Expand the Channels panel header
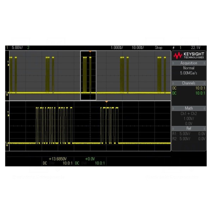The height and width of the screenshot is (212, 212). pyautogui.click(x=189, y=83)
